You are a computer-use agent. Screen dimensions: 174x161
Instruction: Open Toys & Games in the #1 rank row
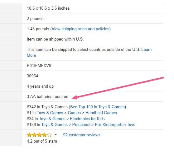click(50, 113)
